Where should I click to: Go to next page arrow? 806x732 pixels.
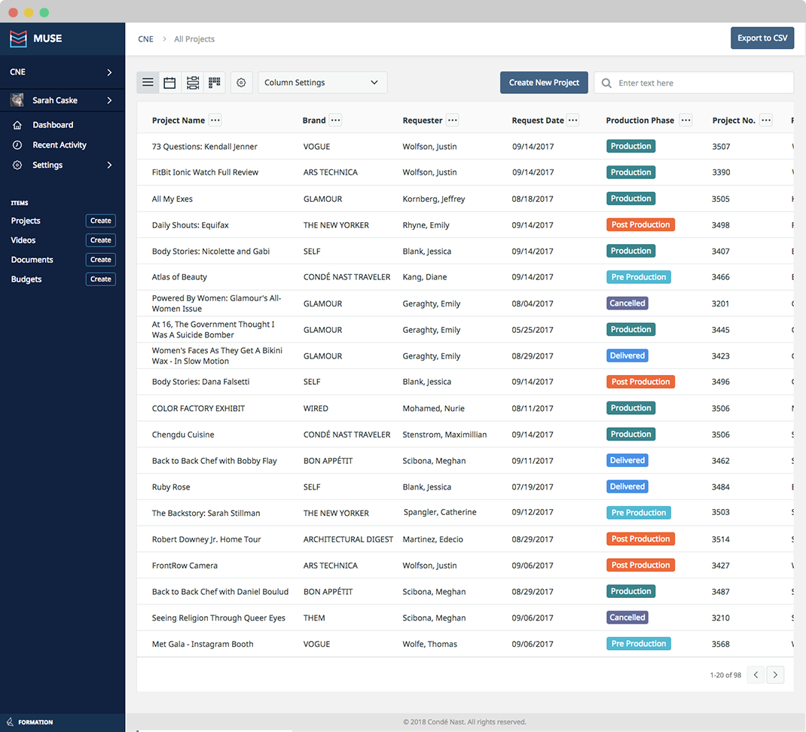point(775,675)
